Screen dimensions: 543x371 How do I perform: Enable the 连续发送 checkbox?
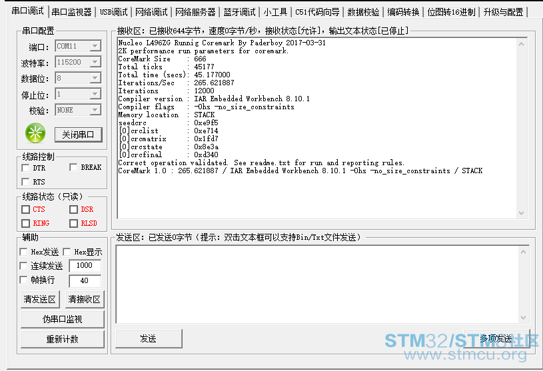coord(23,266)
